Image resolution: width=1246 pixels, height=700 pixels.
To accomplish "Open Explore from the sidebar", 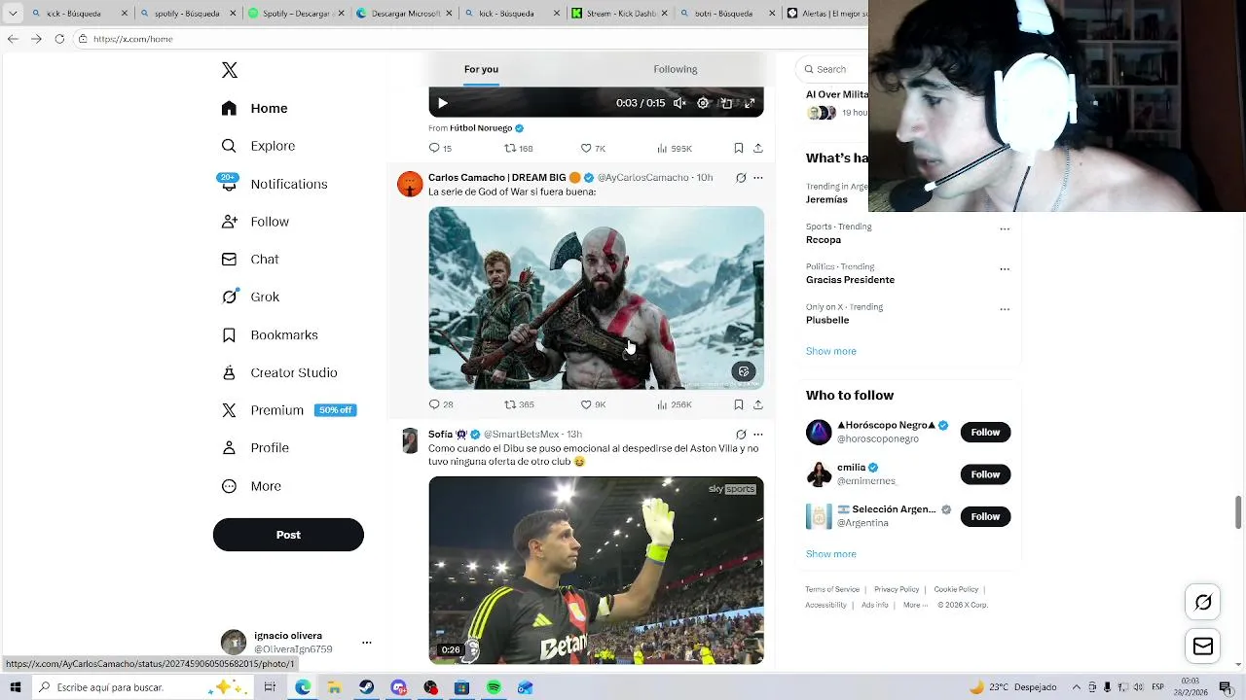I will [259, 146].
